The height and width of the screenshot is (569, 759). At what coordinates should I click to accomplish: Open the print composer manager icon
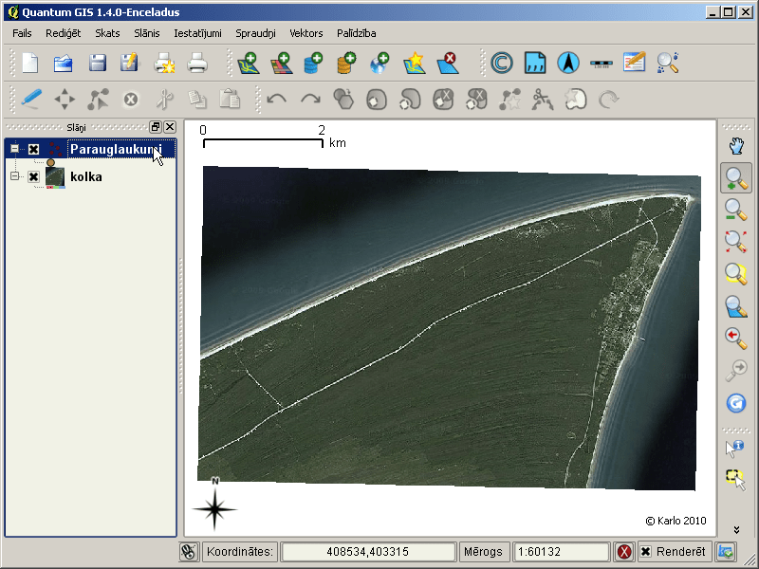(x=164, y=63)
